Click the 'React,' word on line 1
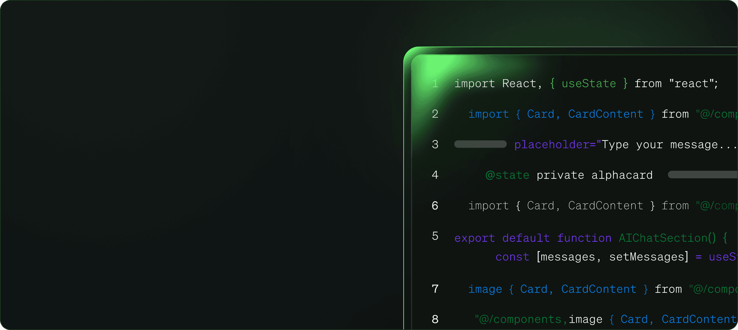 click(522, 84)
